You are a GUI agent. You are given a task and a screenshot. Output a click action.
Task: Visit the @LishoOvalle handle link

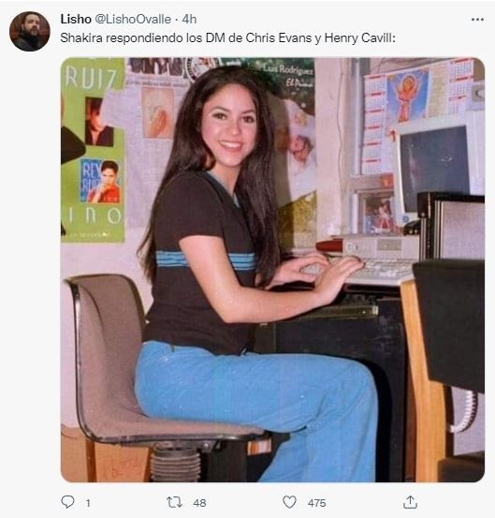click(x=133, y=19)
